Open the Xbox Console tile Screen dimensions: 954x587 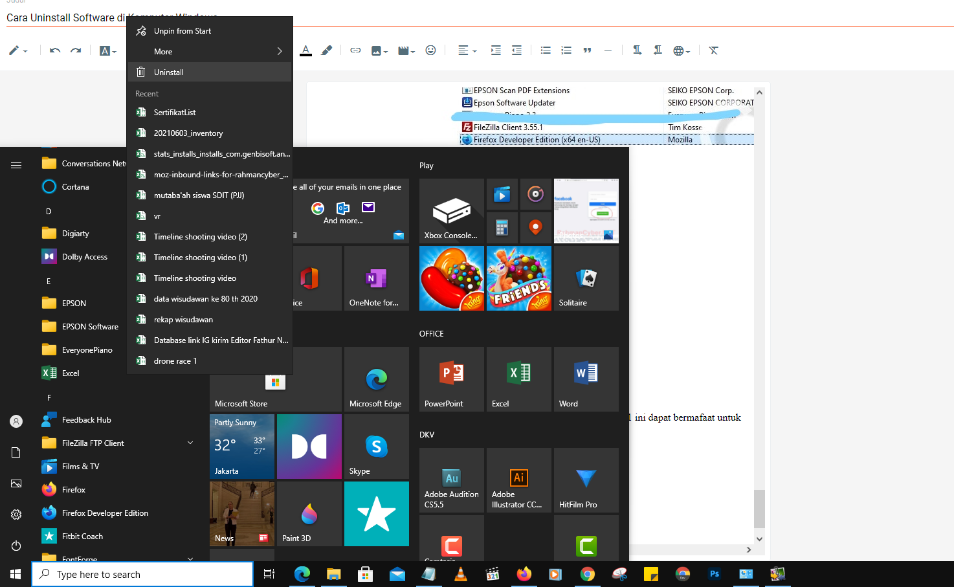[x=452, y=211]
